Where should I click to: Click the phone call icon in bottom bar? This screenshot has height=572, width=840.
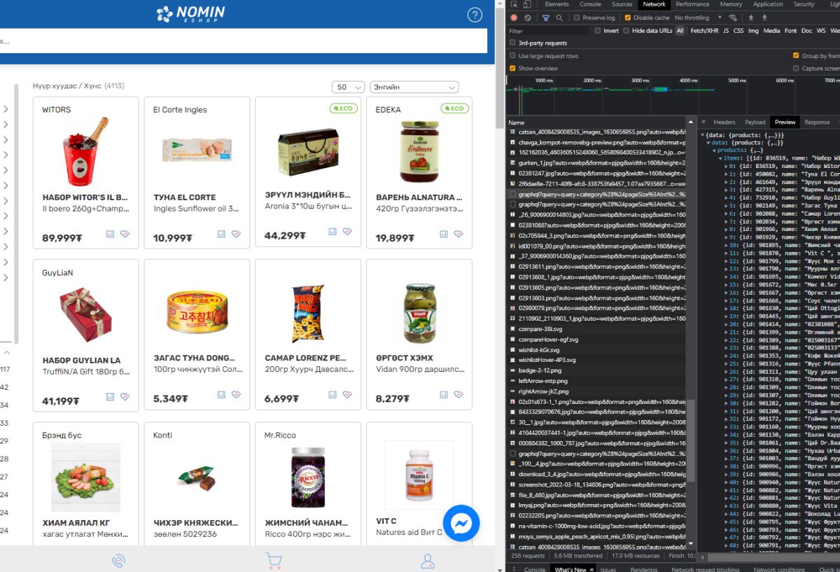point(118,561)
